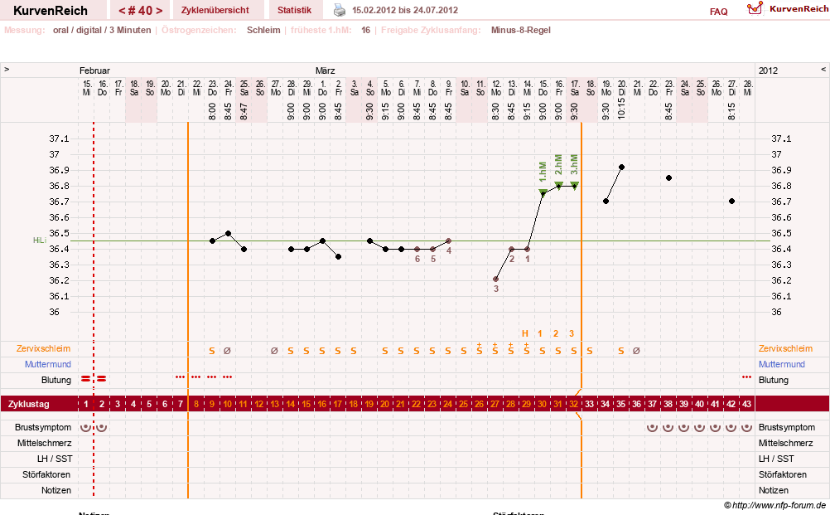Click the temperature point on 19 March at 36.7
The width and height of the screenshot is (830, 515).
click(x=606, y=202)
